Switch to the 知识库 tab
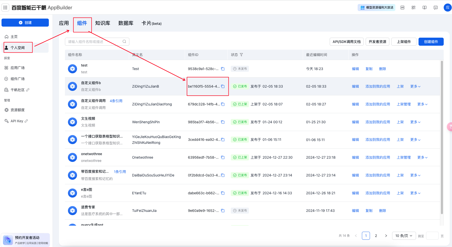Viewport: 452px width, 247px height. click(103, 23)
